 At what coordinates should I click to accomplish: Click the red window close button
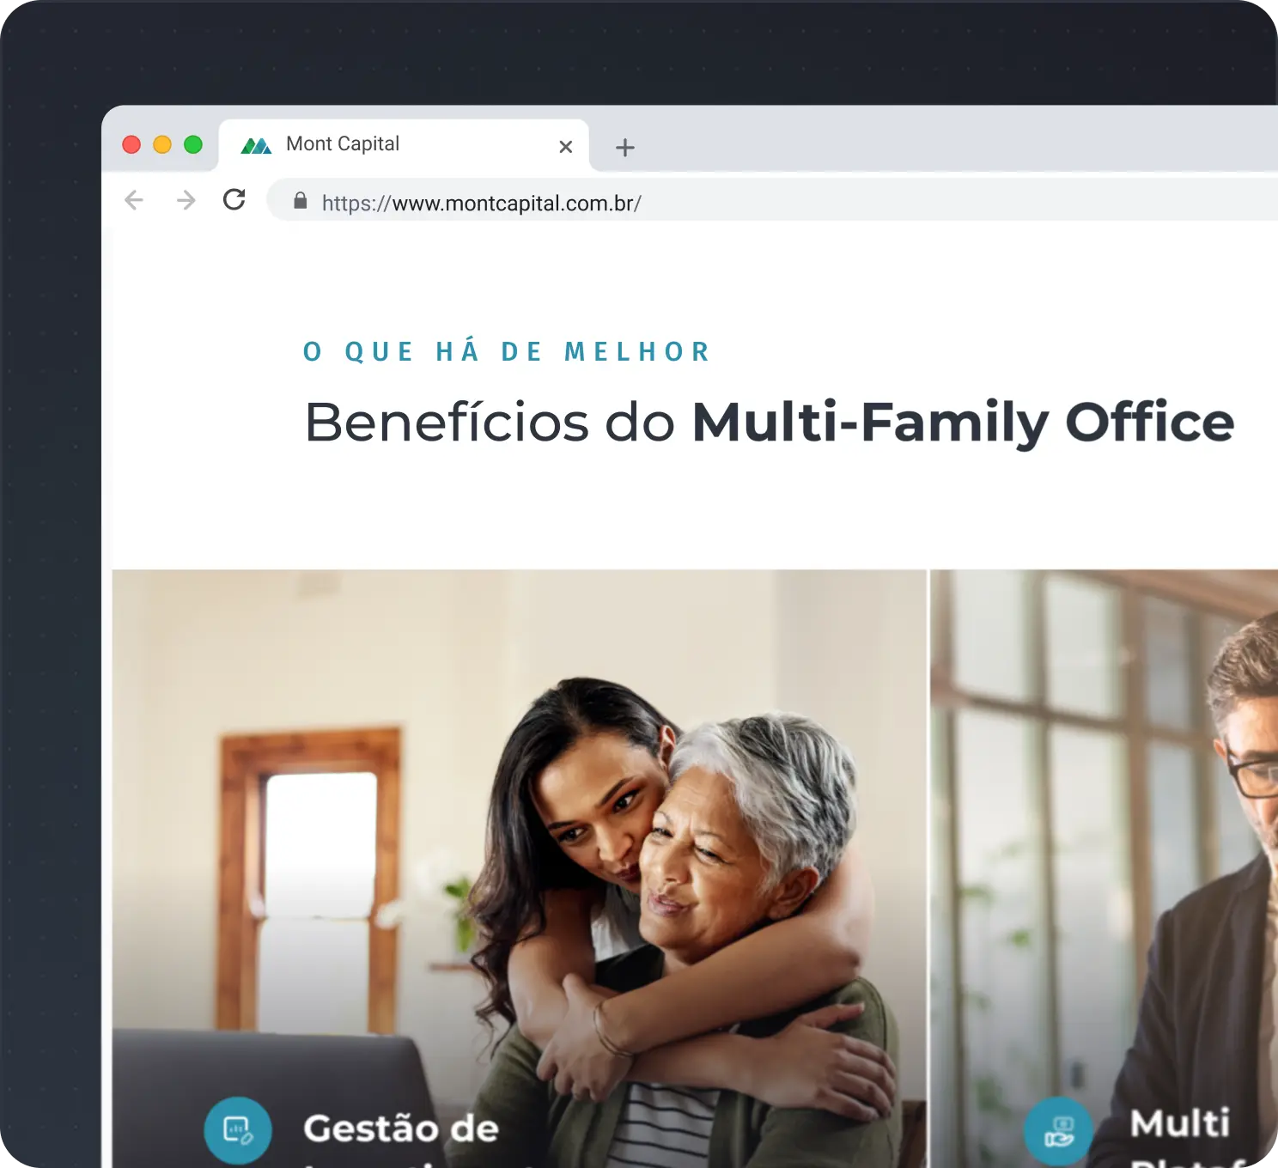(x=131, y=144)
